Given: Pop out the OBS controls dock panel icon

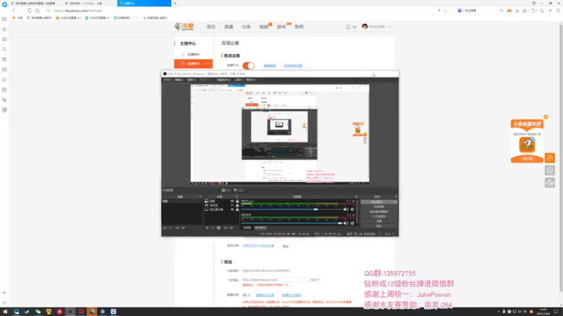Looking at the screenshot, I should pyautogui.click(x=396, y=197).
